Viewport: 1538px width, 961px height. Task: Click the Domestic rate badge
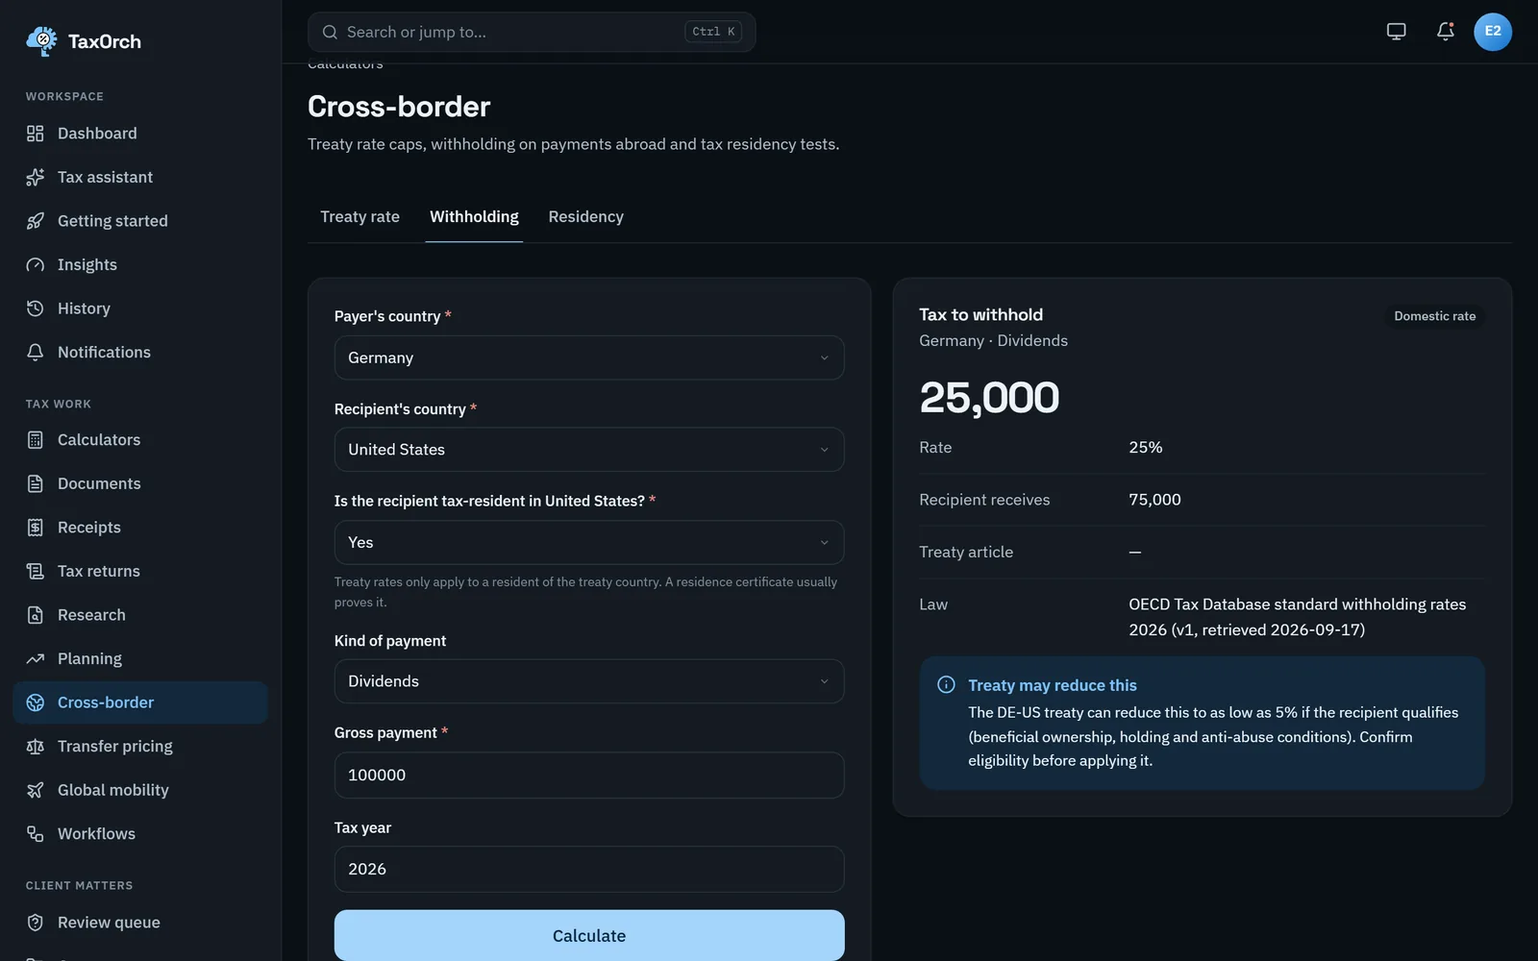pyautogui.click(x=1434, y=316)
